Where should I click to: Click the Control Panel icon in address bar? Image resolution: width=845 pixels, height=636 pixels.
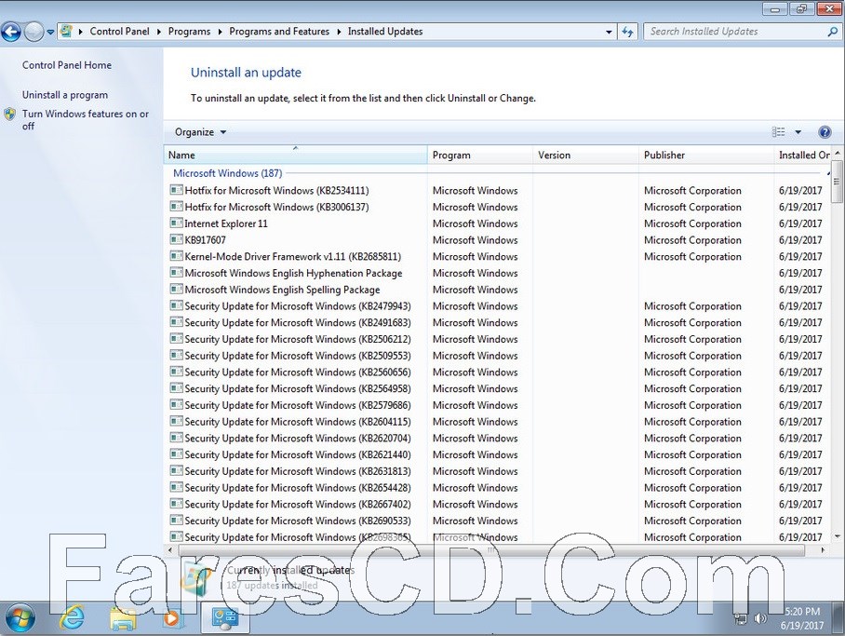[x=66, y=32]
